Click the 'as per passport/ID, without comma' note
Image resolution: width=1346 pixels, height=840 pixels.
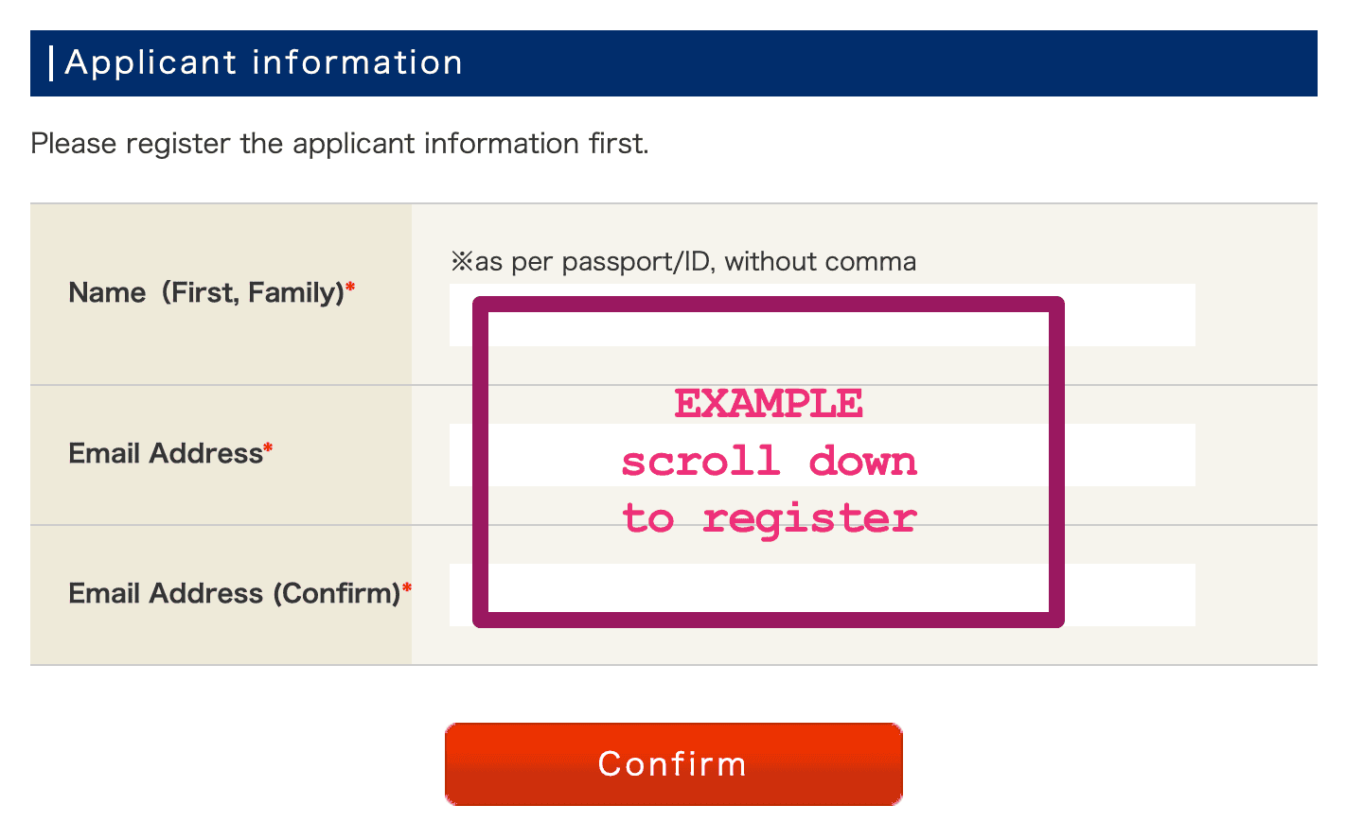(694, 262)
